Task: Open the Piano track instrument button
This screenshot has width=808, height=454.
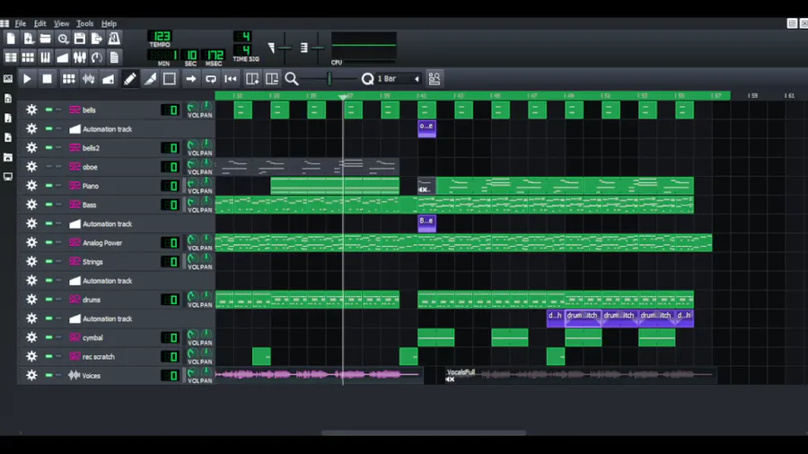Action: coord(112,186)
